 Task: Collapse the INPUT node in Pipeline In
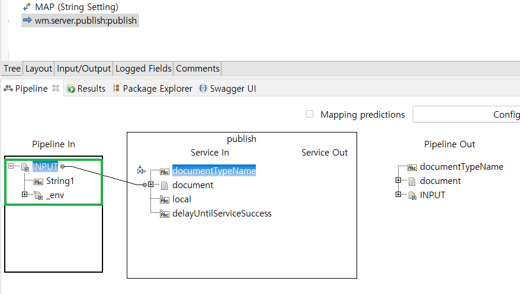click(x=11, y=167)
